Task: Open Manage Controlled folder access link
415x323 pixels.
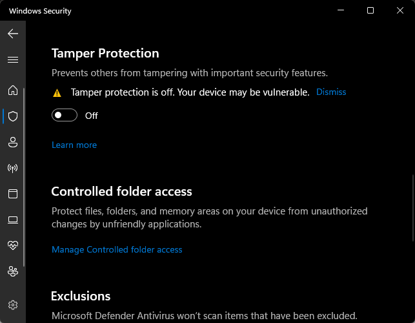Action: pos(117,249)
